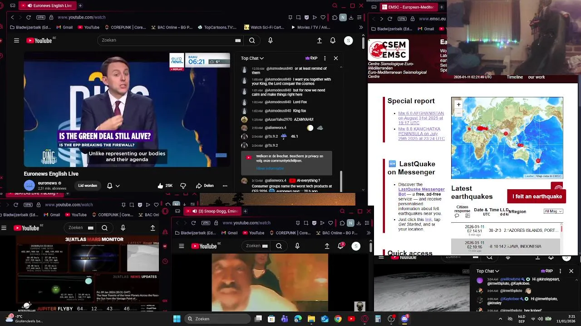The image size is (581, 326).
Task: Toggle VPN in 3I/ATLAS window address bar
Action: (x=28, y=205)
